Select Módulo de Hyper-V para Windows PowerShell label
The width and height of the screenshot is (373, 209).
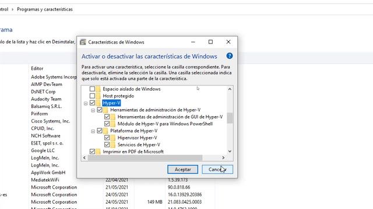click(165, 124)
